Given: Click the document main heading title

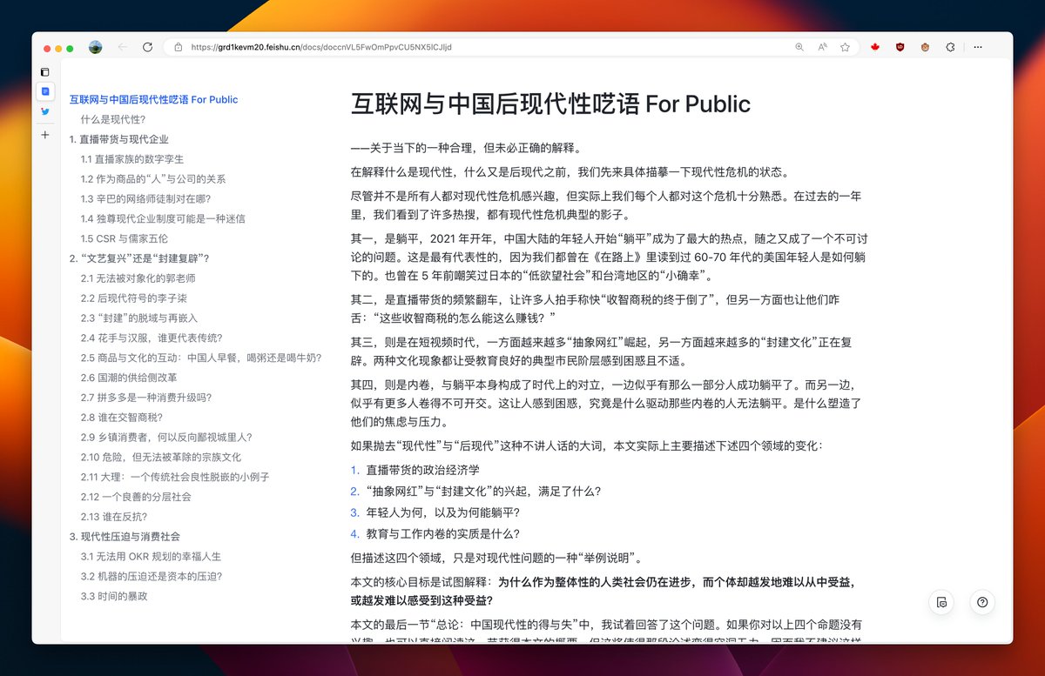Looking at the screenshot, I should point(550,104).
